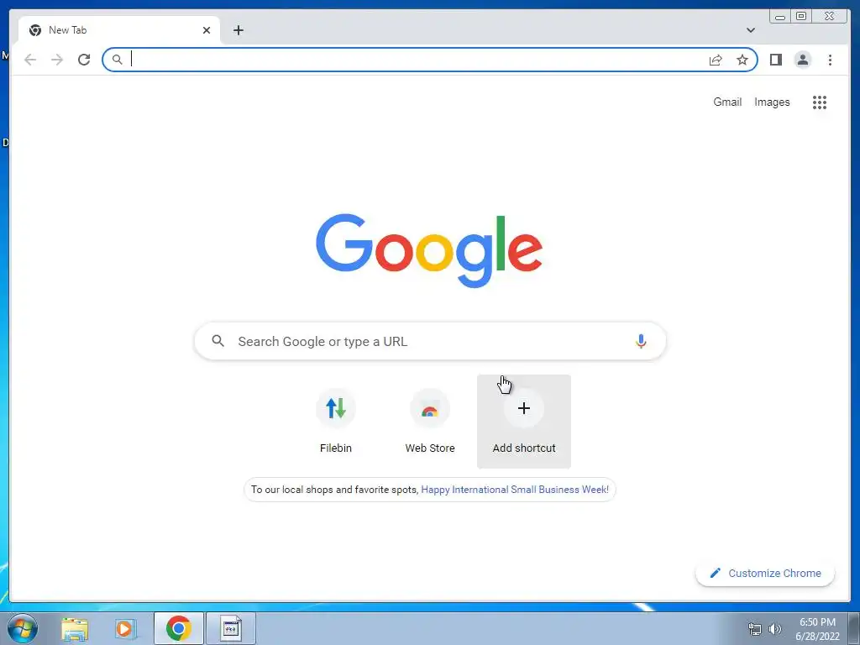Focus the Search Google or type URL box
Image resolution: width=860 pixels, height=645 pixels.
tap(430, 341)
